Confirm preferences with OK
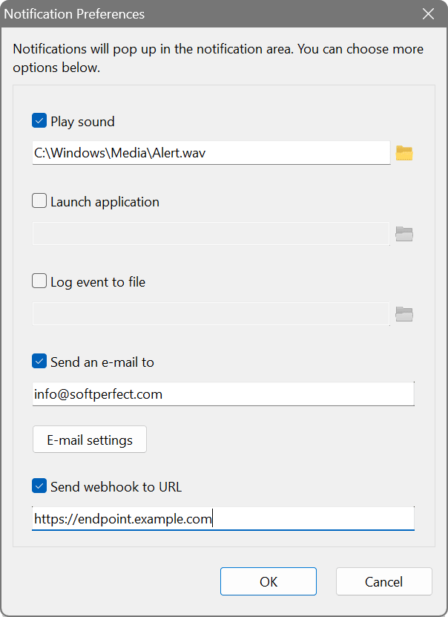Screen dimensions: 448x617 click(268, 581)
